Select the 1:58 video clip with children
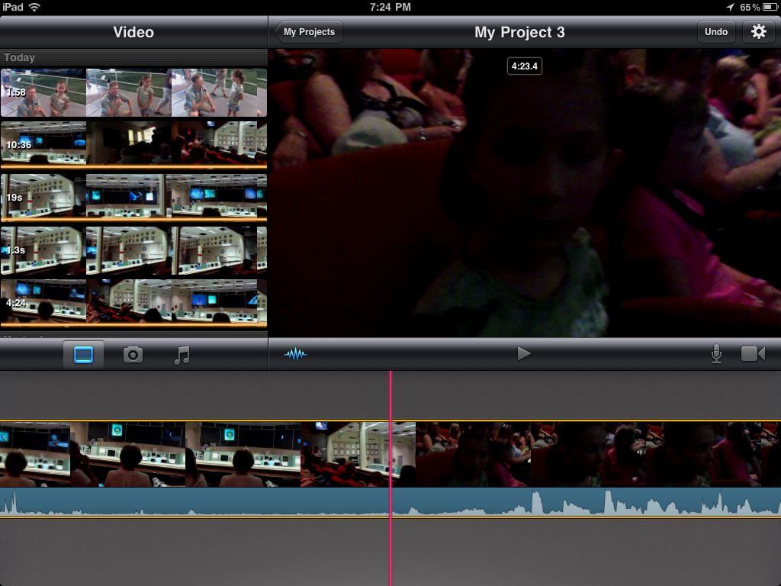Image resolution: width=781 pixels, height=586 pixels. tap(133, 92)
